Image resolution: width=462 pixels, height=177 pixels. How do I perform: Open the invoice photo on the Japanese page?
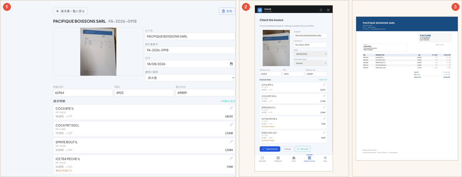[98, 51]
